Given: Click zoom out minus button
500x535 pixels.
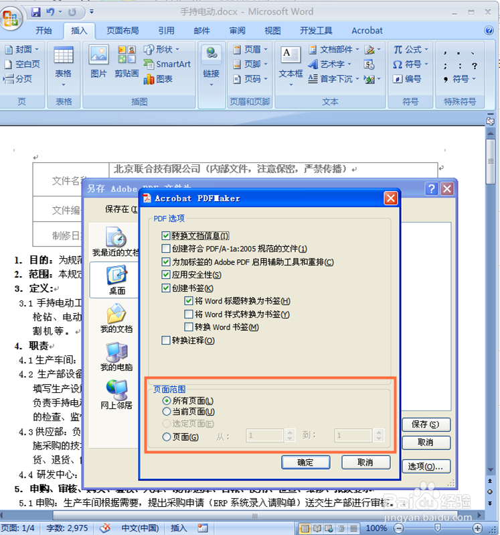Looking at the screenshot, I should pyautogui.click(x=398, y=528).
